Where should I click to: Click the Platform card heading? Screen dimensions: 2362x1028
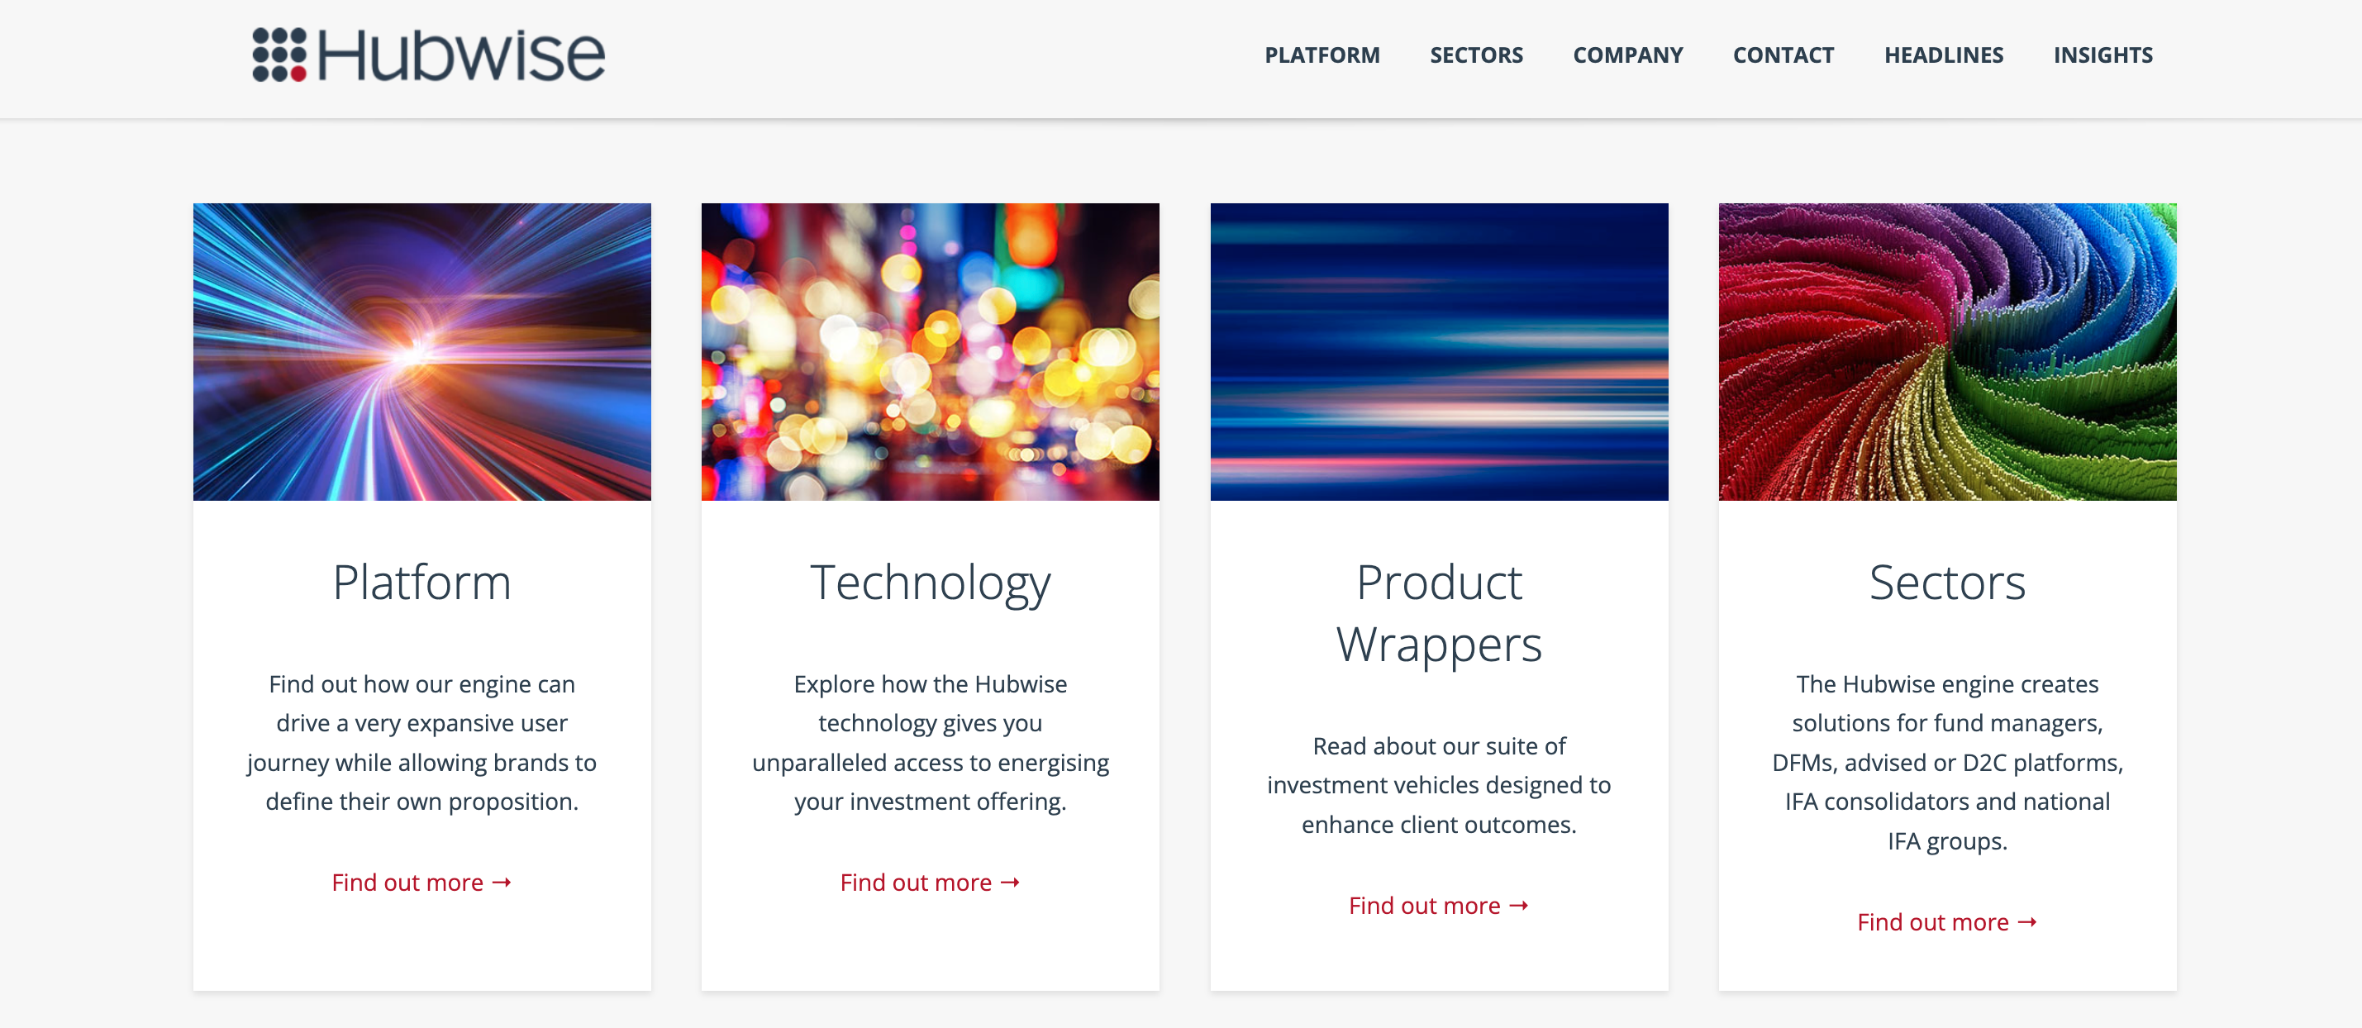421,583
